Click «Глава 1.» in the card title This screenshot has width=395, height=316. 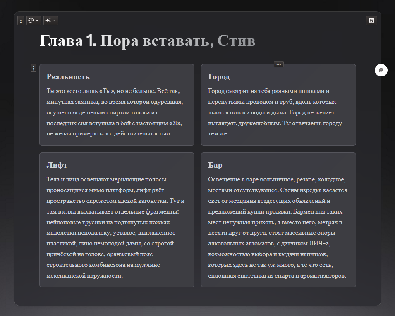click(68, 41)
